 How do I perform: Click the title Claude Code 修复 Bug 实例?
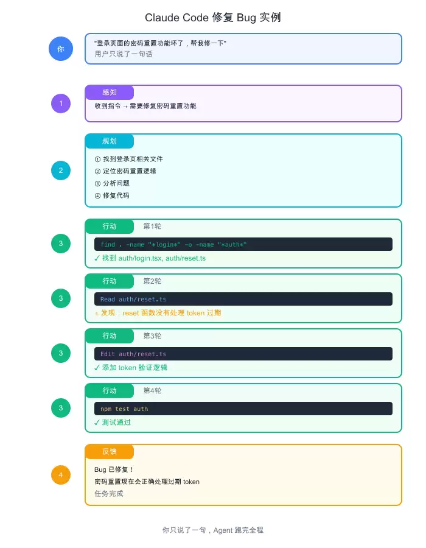click(x=212, y=17)
